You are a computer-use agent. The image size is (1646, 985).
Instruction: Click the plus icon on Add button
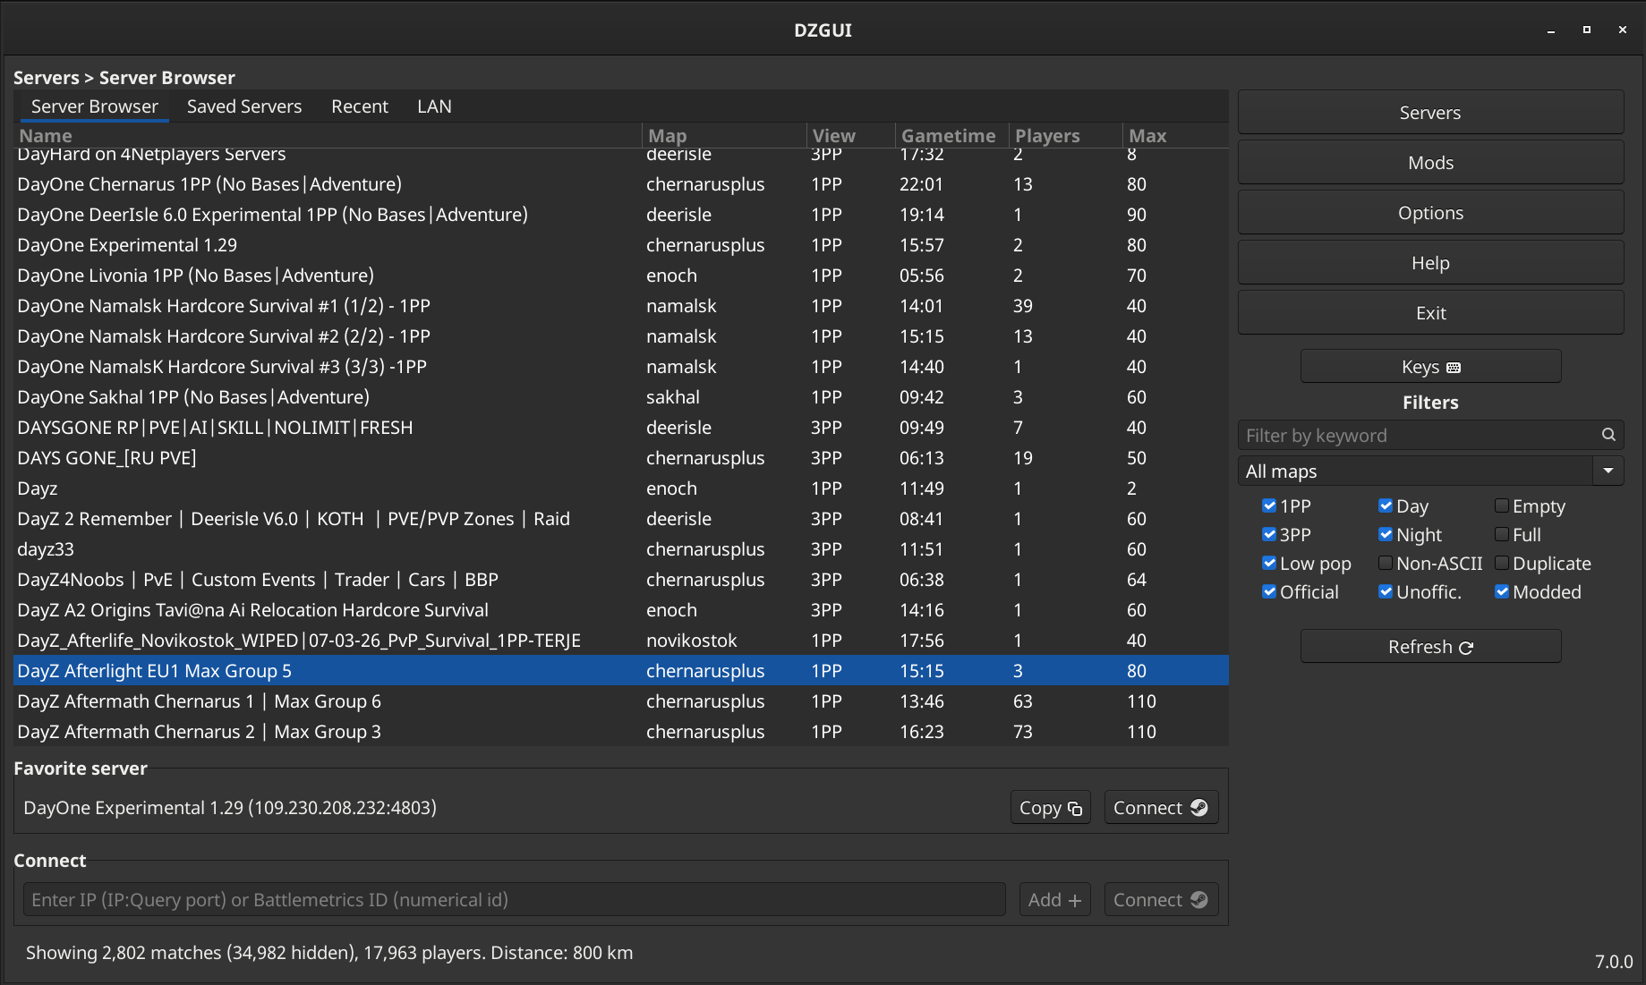(x=1075, y=901)
